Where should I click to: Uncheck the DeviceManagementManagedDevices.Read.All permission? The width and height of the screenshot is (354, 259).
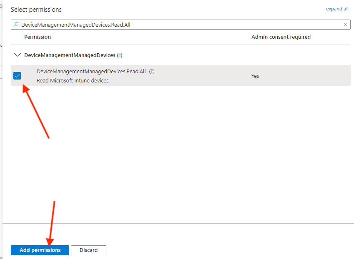tap(17, 76)
